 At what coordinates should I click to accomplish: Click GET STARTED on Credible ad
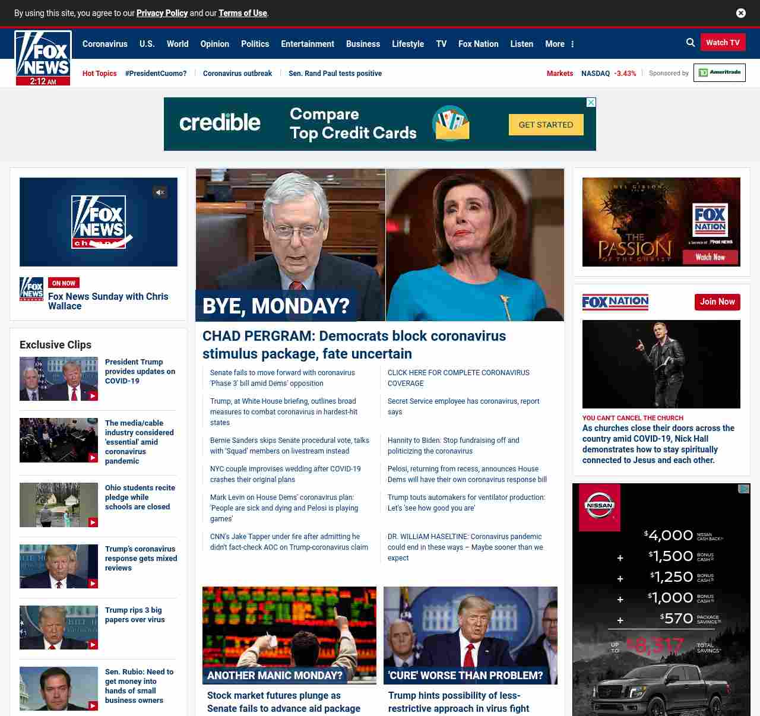pyautogui.click(x=546, y=125)
